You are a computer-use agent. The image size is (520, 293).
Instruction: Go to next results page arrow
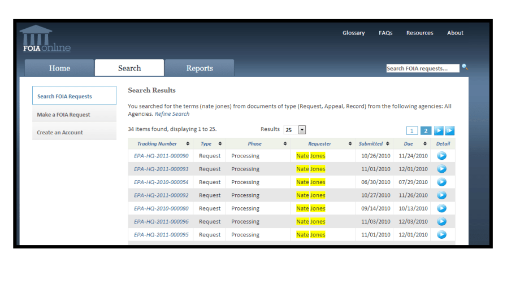[439, 131]
